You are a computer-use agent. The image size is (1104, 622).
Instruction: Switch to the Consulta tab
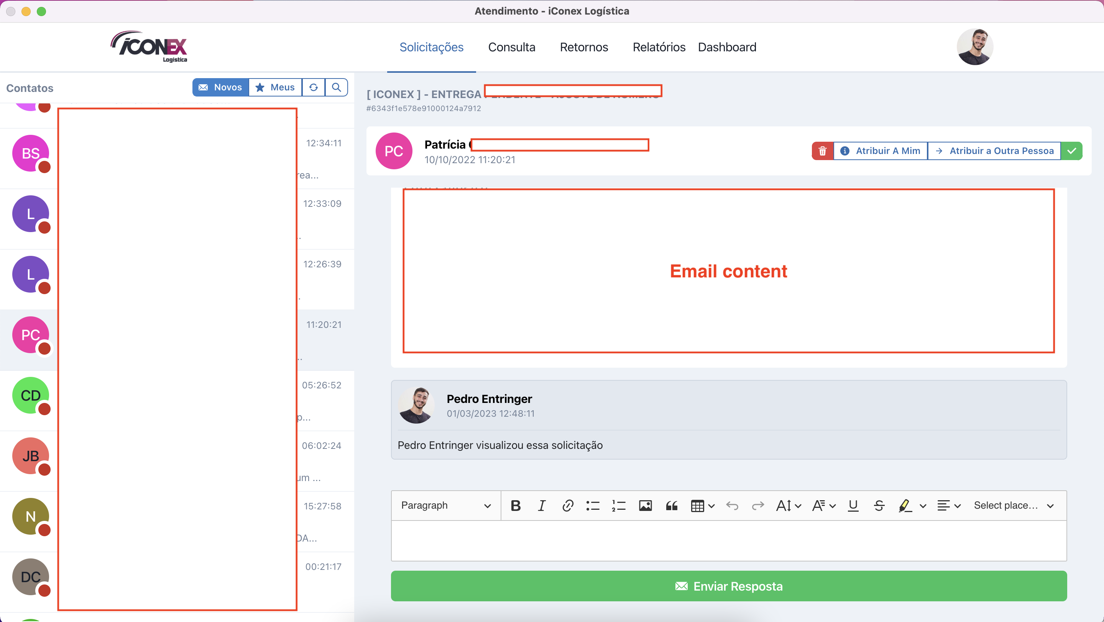[x=511, y=47]
